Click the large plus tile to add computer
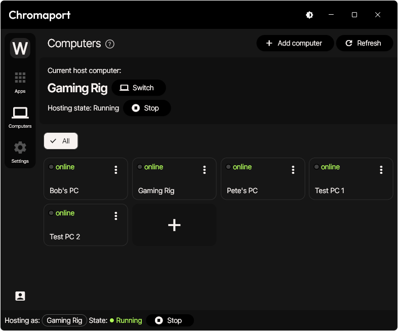The width and height of the screenshot is (398, 331). click(x=174, y=225)
